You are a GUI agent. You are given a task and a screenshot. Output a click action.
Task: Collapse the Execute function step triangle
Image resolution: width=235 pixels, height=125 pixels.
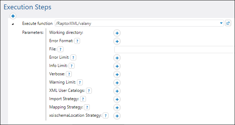(x=13, y=24)
